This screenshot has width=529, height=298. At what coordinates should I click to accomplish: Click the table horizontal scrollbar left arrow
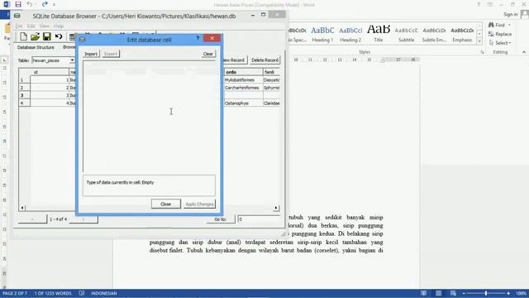(22, 208)
